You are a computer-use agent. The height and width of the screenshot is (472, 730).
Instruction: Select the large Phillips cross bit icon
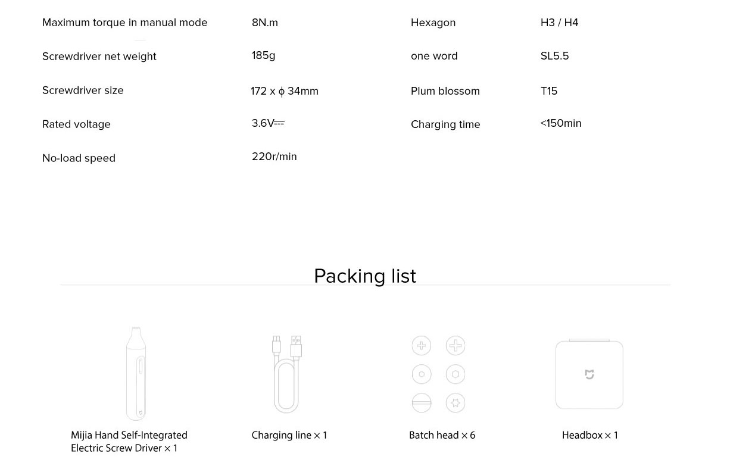click(456, 346)
